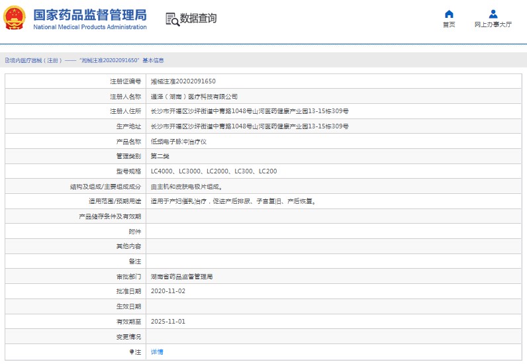This screenshot has width=527, height=364.
Task: Click the 注 bulb icon
Action: 131,352
